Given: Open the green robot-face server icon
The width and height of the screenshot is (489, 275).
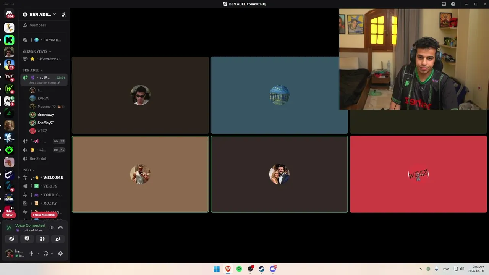Looking at the screenshot, I should click(9, 150).
